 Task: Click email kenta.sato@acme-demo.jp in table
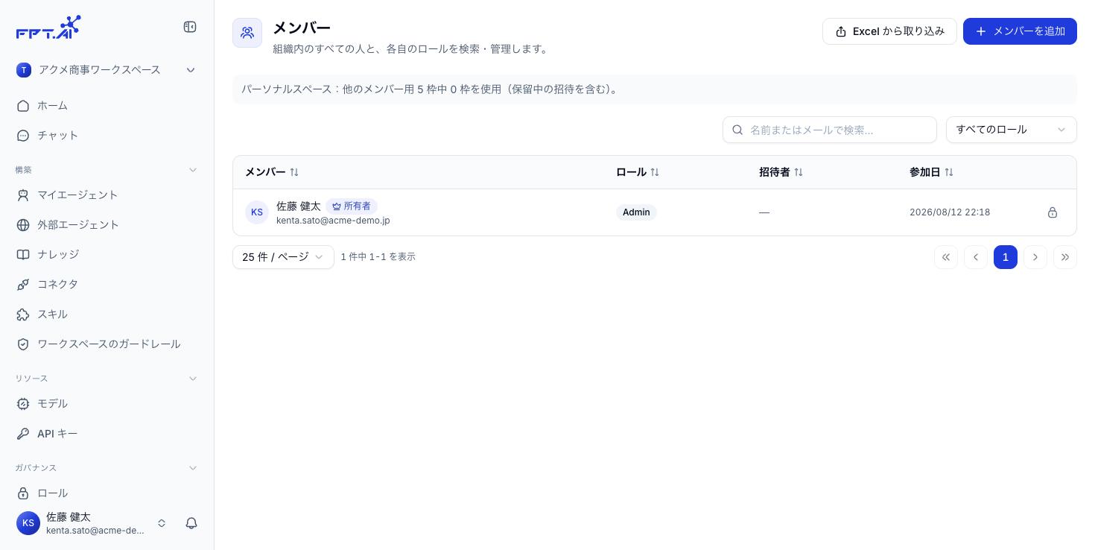[x=333, y=221]
